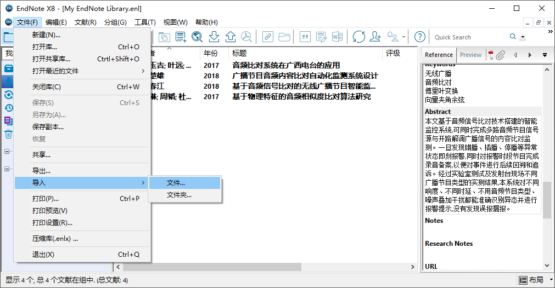Click the paperclip attach file icon
Screen dimensions: 555x288
pos(500,55)
